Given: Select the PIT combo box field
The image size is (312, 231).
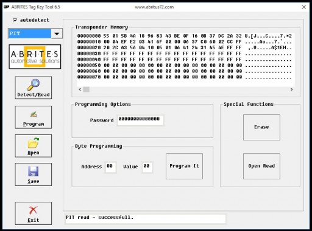Looking at the screenshot, I should coord(30,33).
